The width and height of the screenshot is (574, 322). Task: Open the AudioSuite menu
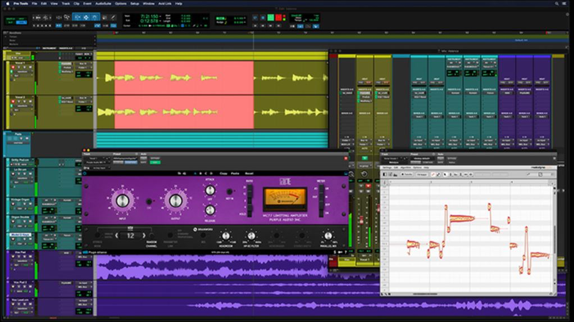click(103, 3)
